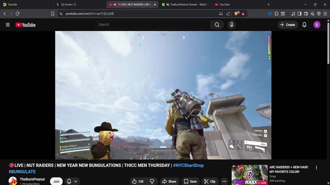Toggle the channel notification bell next to Join

(69, 181)
